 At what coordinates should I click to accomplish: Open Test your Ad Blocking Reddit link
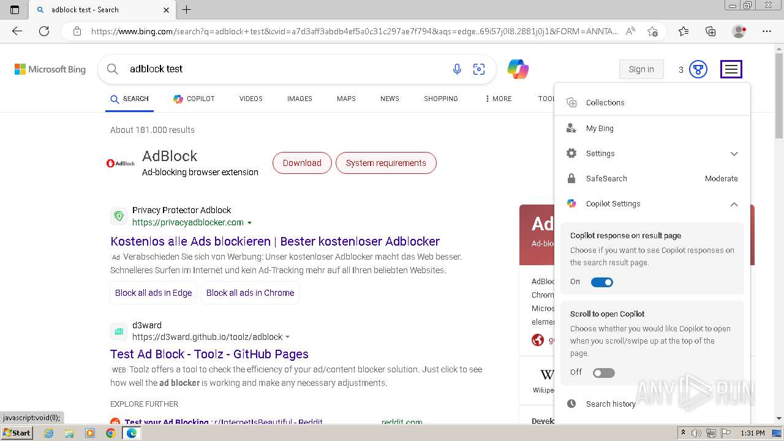[x=224, y=422]
